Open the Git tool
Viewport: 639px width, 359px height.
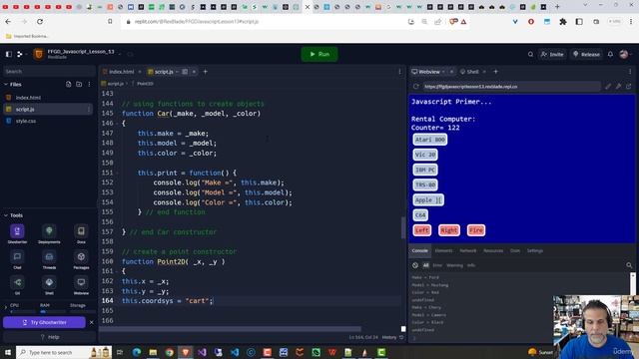coord(17,285)
